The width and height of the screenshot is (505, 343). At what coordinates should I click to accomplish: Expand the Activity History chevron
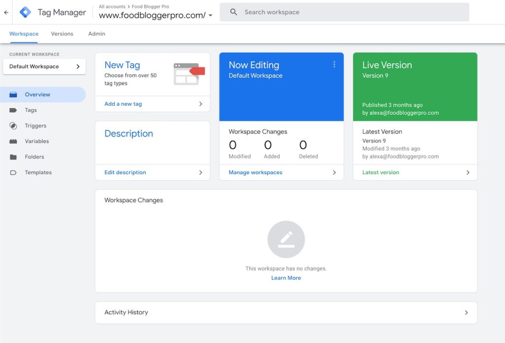pos(467,312)
